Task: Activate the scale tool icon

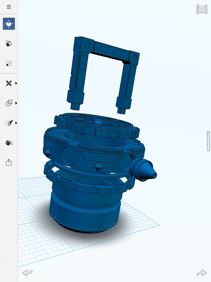Action: pyautogui.click(x=9, y=63)
